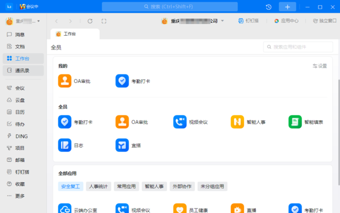Select 工作台 in the sidebar
This screenshot has width=340, height=213.
click(x=23, y=59)
